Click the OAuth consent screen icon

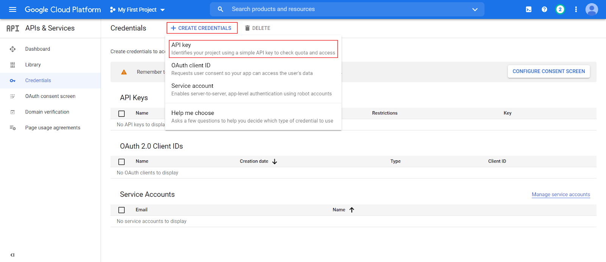point(12,96)
